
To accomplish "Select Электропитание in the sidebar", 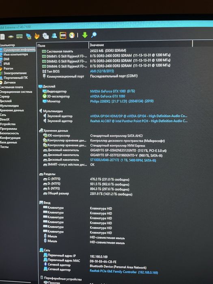I will pos(15,73).
